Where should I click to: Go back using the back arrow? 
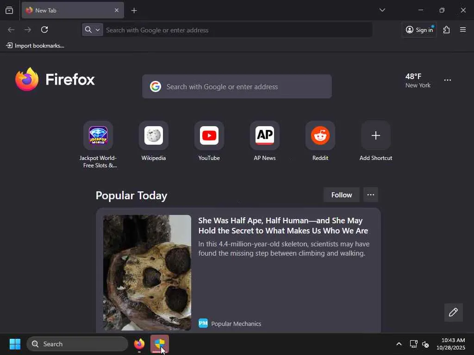point(11,30)
